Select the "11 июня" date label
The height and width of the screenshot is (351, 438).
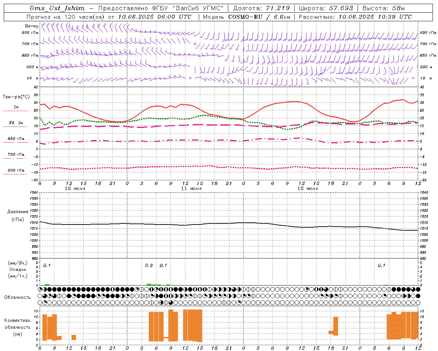pos(191,189)
